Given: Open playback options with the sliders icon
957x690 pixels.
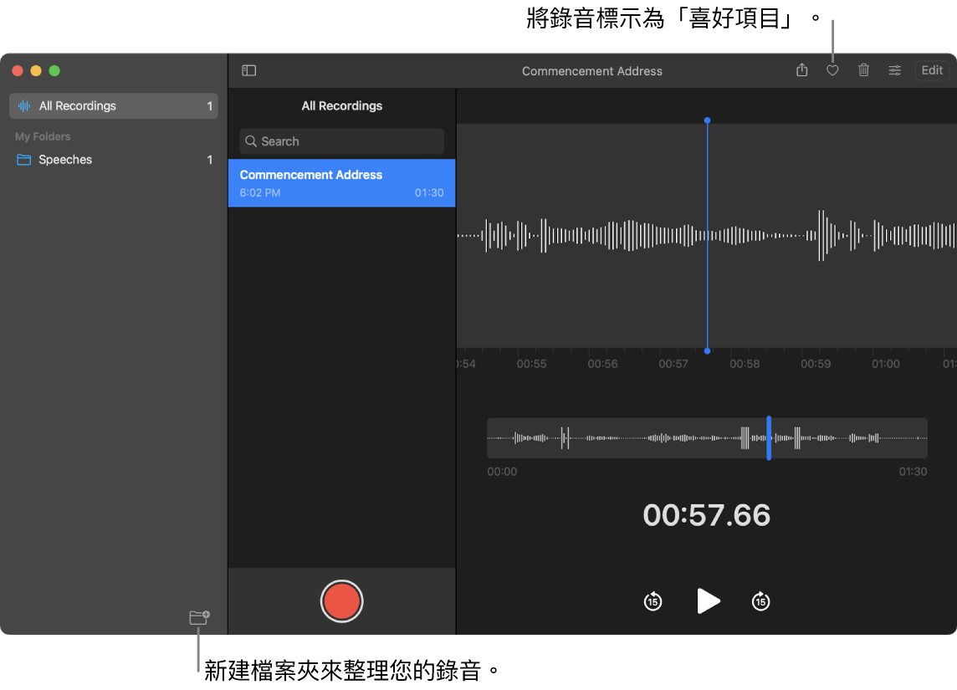Looking at the screenshot, I should click(894, 70).
